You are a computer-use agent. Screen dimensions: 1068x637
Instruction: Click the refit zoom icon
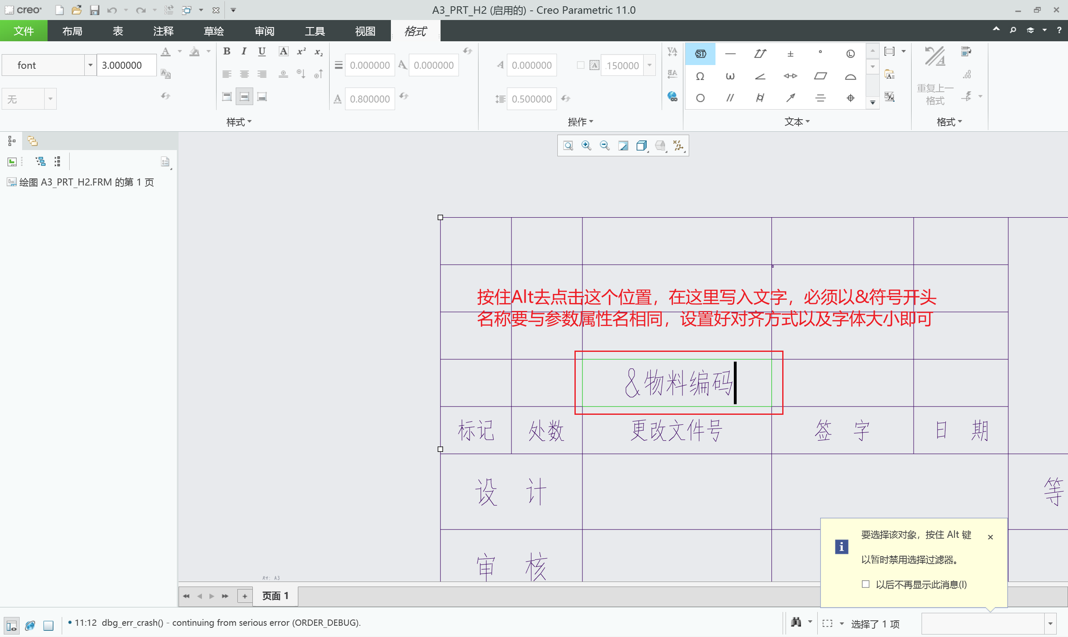[x=568, y=146]
